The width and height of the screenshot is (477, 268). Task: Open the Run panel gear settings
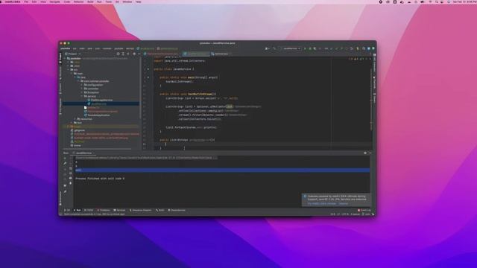pos(365,153)
